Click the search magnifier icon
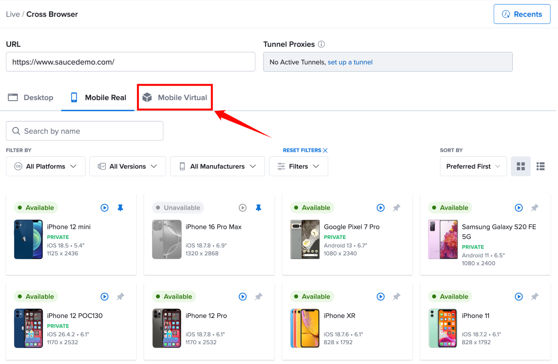558x364 pixels. click(16, 131)
